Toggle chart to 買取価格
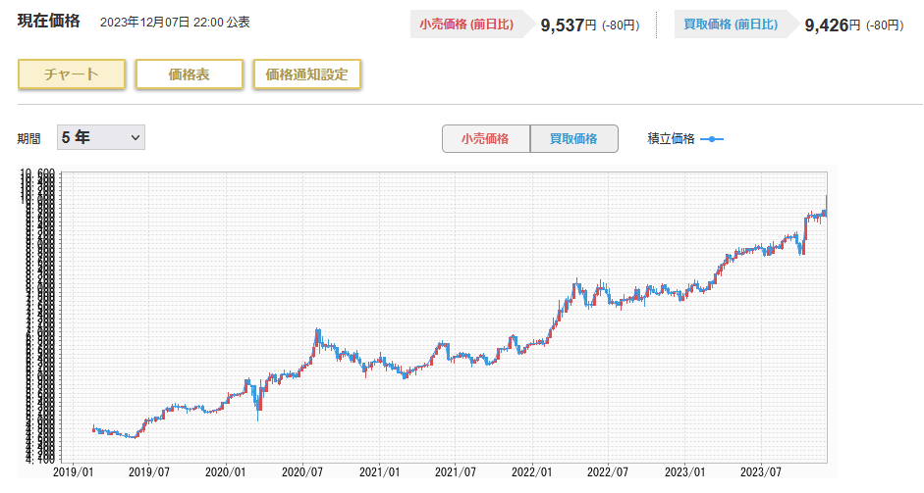Viewport: 924px width, 493px height. pyautogui.click(x=573, y=139)
